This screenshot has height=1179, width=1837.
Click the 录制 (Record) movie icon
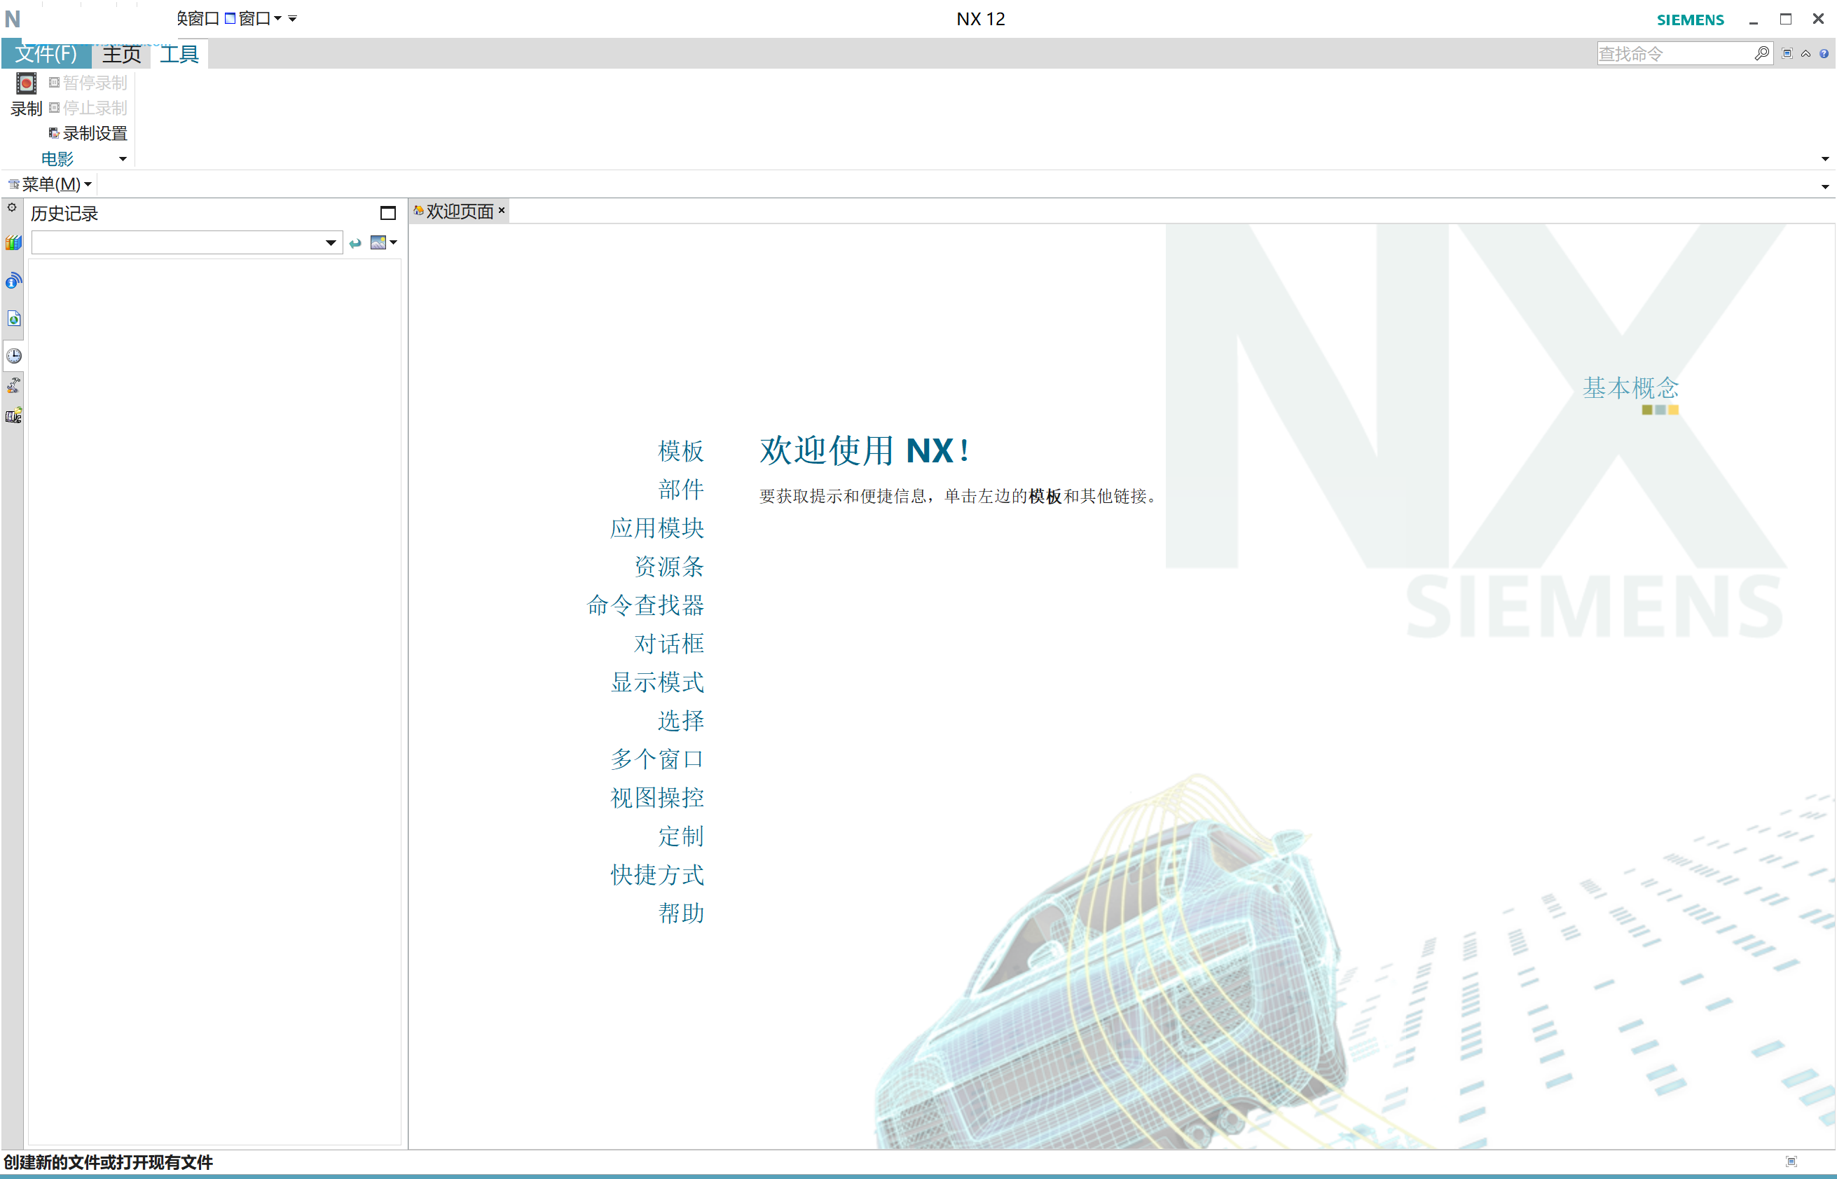tap(26, 84)
